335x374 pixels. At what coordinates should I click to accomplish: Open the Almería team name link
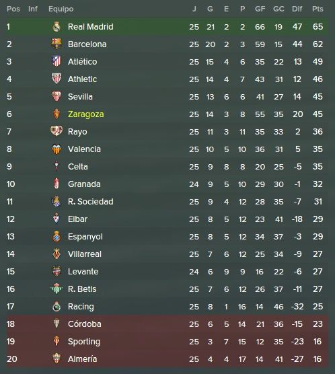[83, 359]
